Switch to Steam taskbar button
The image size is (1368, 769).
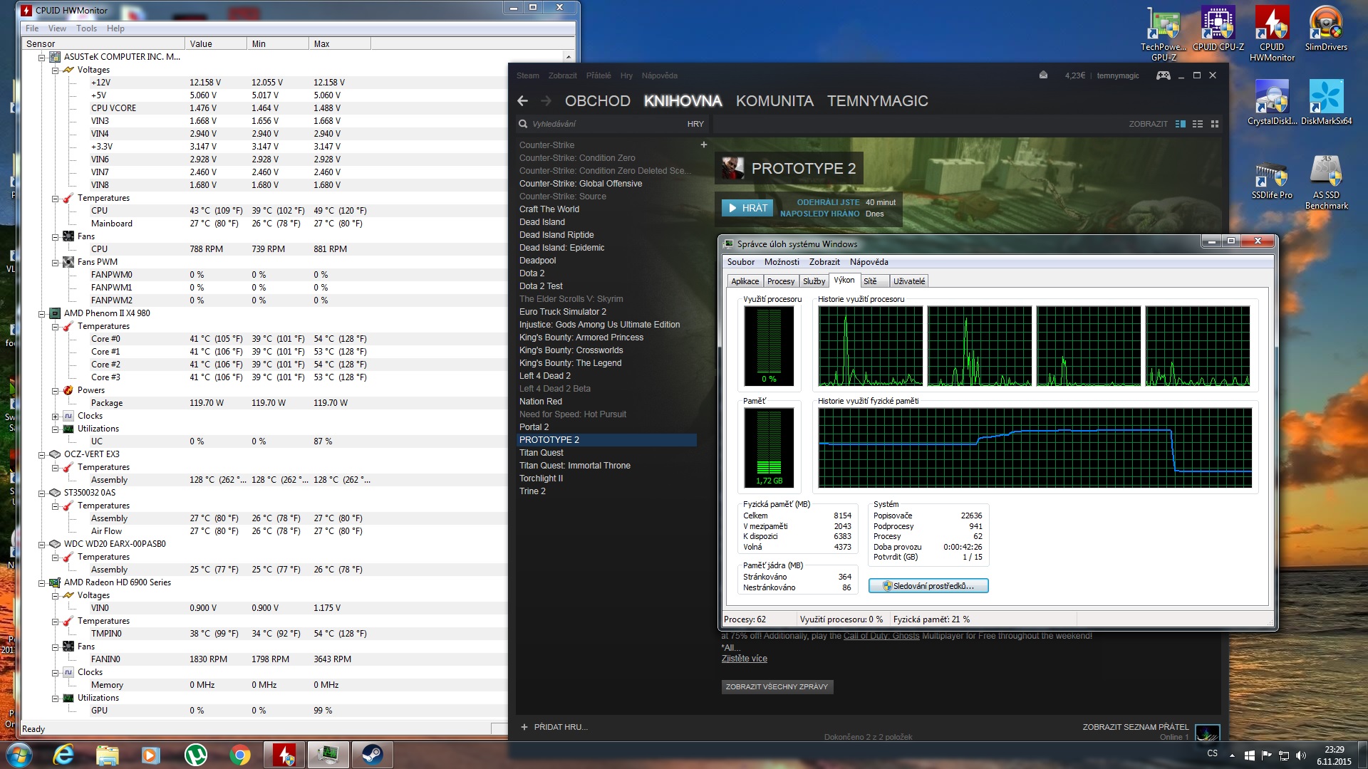[x=372, y=755]
